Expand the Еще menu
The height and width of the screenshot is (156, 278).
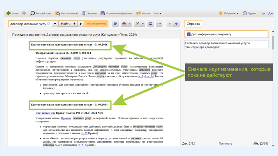click(158, 13)
